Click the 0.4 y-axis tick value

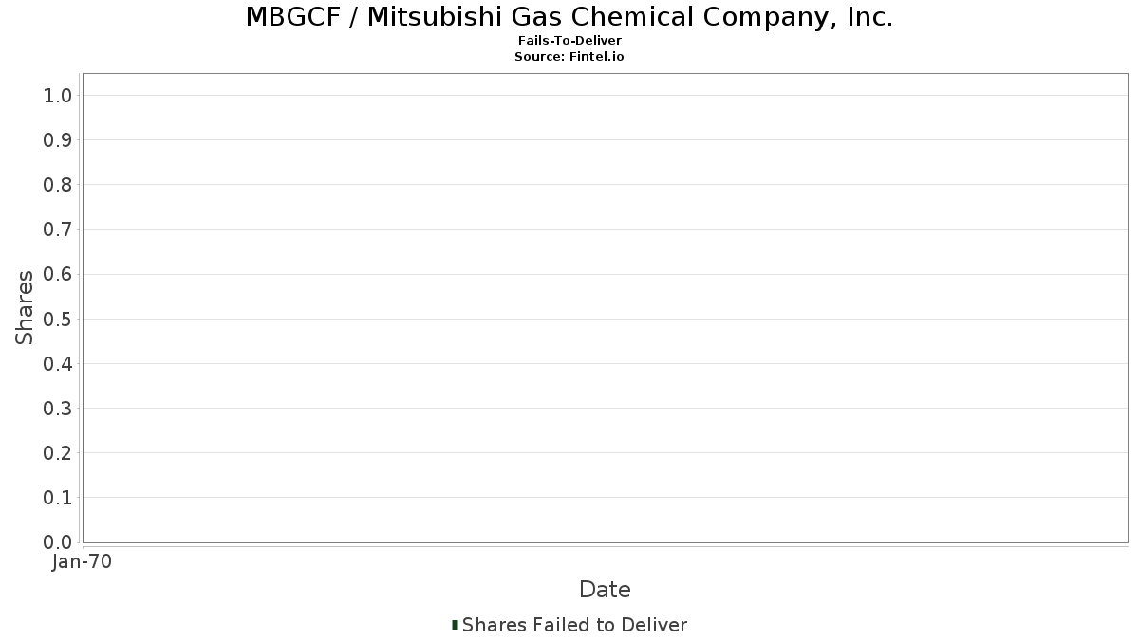click(58, 363)
